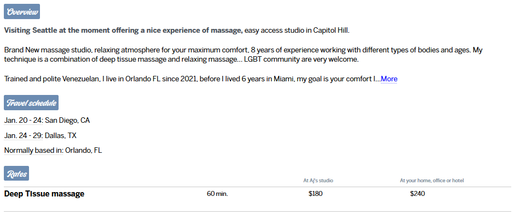Click the Dallas, TX destination text
Viewport: 514px width, 215px height.
coord(61,135)
